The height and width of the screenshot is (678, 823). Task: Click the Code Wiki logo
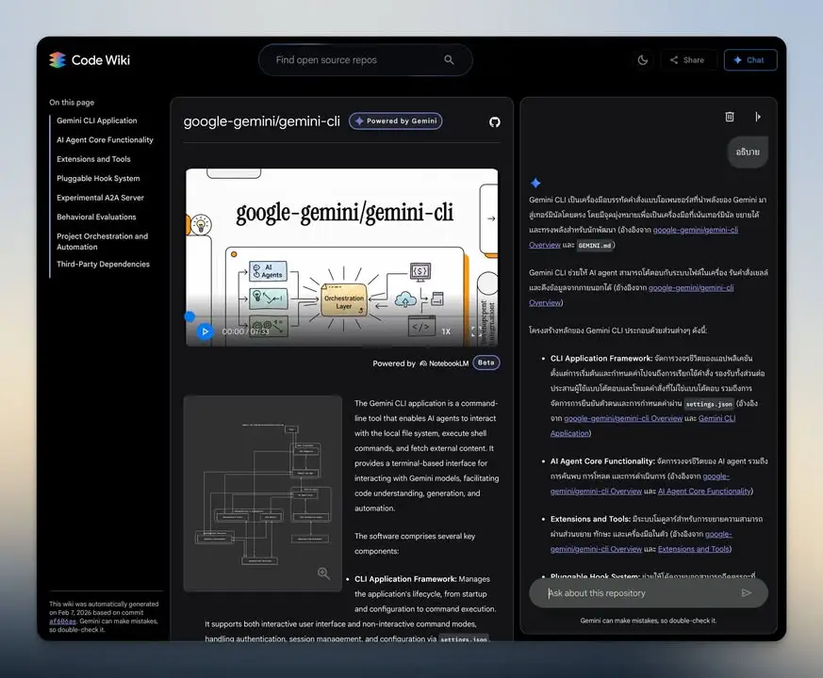coord(90,59)
